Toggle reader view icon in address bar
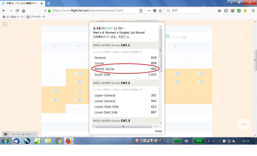 (141, 11)
